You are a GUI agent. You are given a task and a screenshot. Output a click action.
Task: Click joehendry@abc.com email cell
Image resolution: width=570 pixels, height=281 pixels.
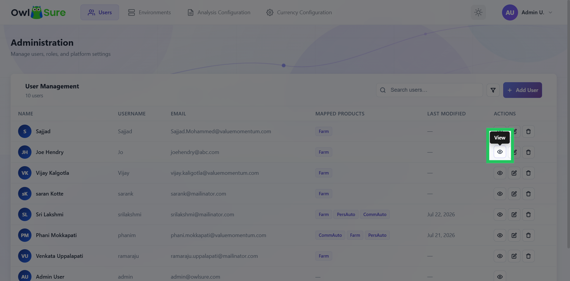tap(195, 152)
